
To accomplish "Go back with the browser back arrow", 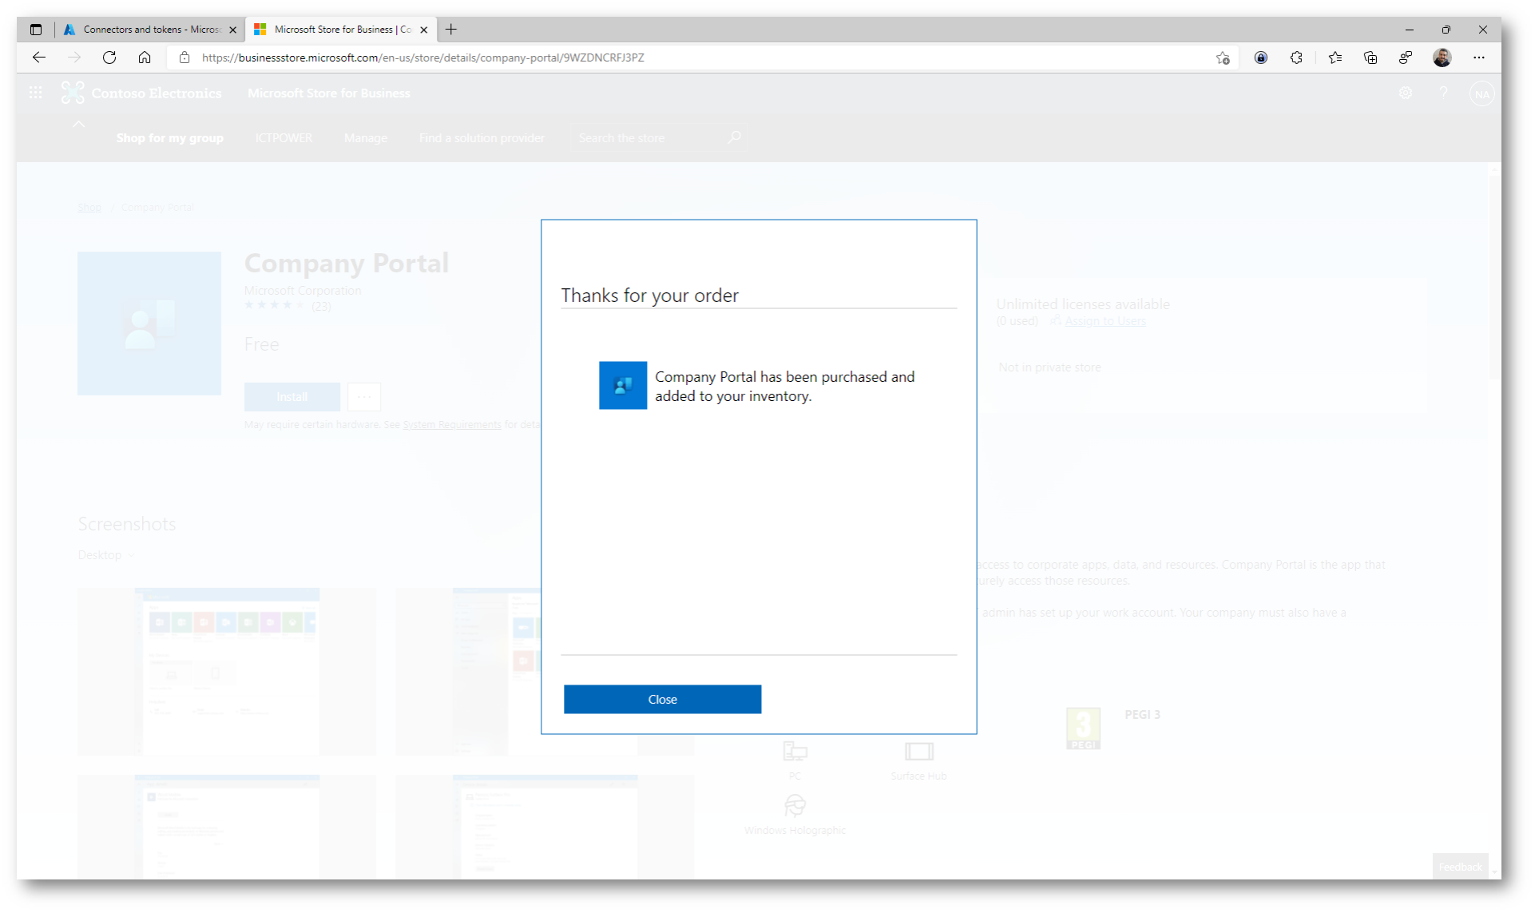I will (39, 58).
